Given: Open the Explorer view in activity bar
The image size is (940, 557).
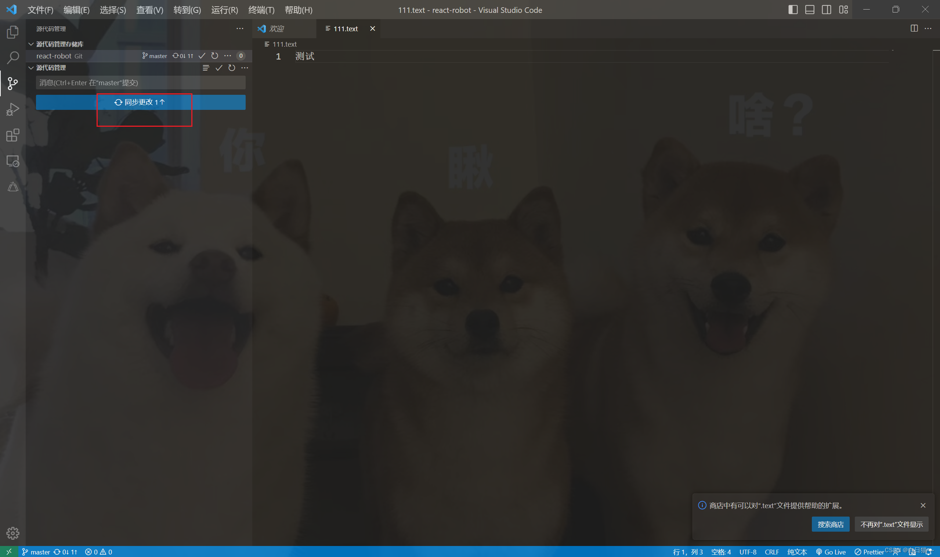Looking at the screenshot, I should click(x=12, y=32).
